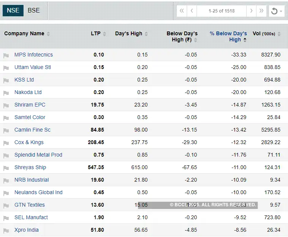Select volume value 5295.85
Image resolution: width=288 pixels, height=237 pixels.
pyautogui.click(x=271, y=130)
